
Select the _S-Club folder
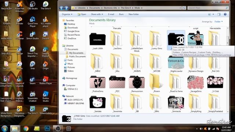[x=215, y=84]
